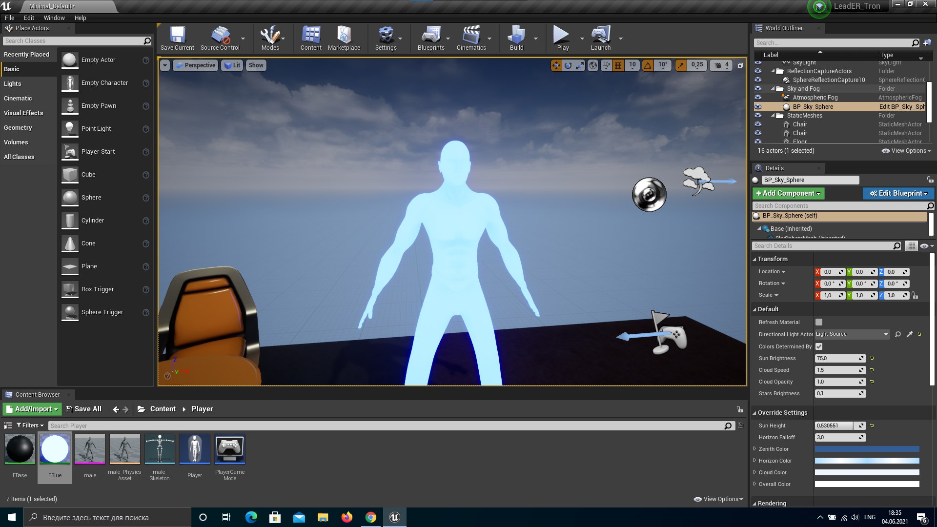This screenshot has height=527, width=937.
Task: Click Add Component button
Action: coord(788,193)
